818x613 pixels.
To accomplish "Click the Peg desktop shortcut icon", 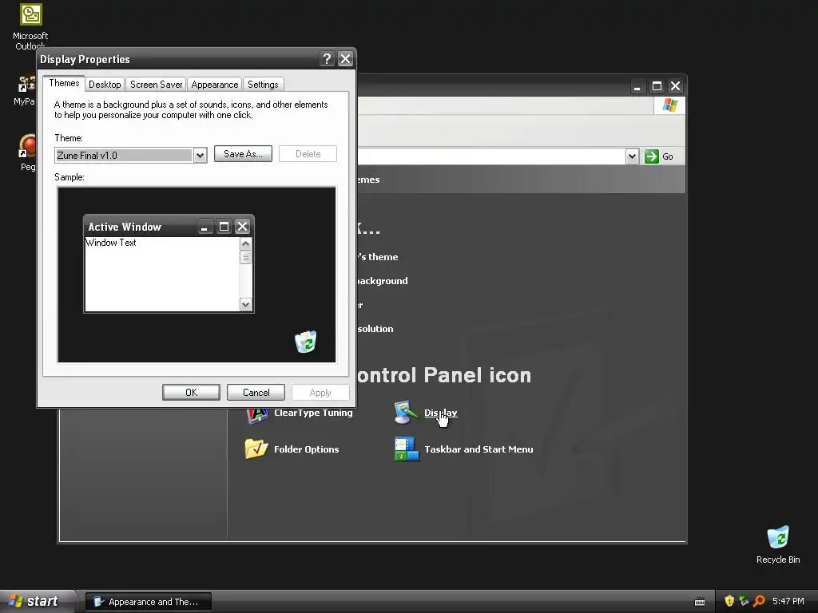I will click(27, 146).
